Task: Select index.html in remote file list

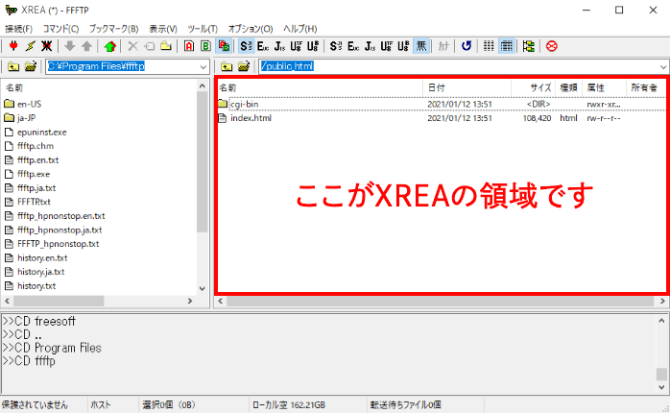Action: [251, 118]
